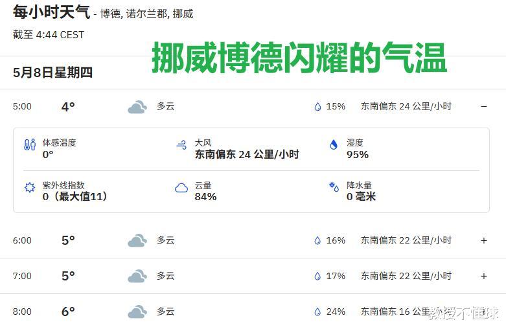
Task: Click the precipitation icon beside 降水量
Action: pos(334,188)
